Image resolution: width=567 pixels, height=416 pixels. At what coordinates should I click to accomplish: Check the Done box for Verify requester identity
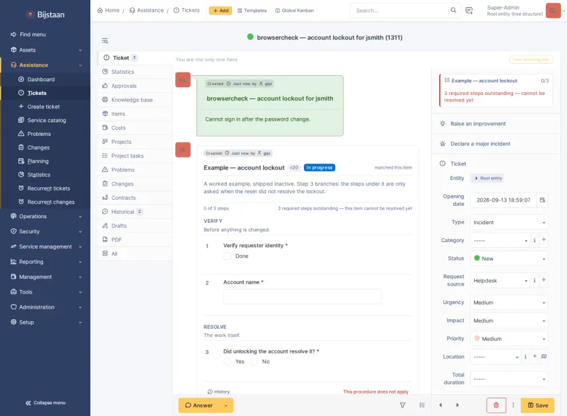tap(227, 256)
